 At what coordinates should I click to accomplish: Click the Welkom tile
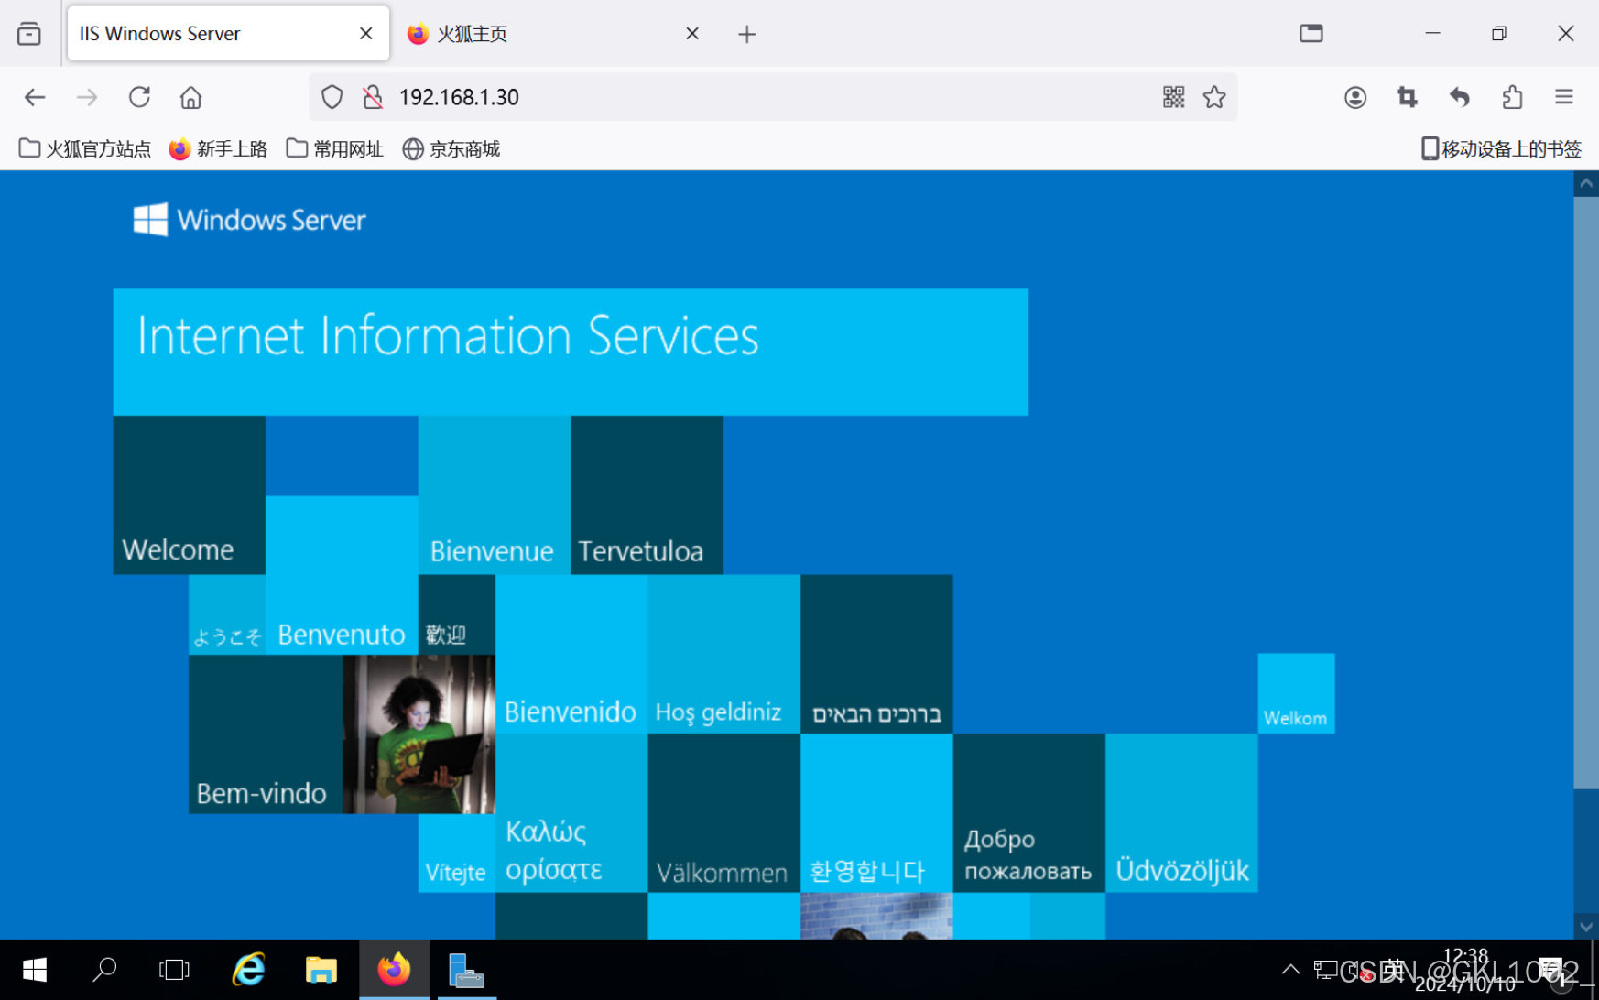tap(1296, 693)
